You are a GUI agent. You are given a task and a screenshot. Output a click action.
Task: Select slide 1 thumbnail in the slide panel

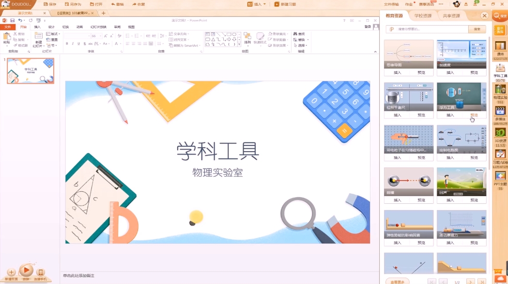point(31,71)
